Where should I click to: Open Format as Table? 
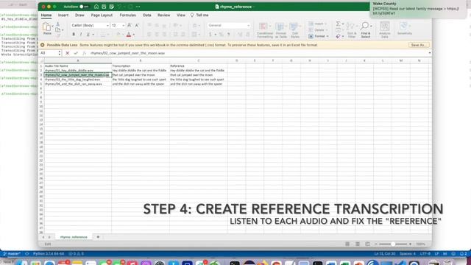click(281, 30)
